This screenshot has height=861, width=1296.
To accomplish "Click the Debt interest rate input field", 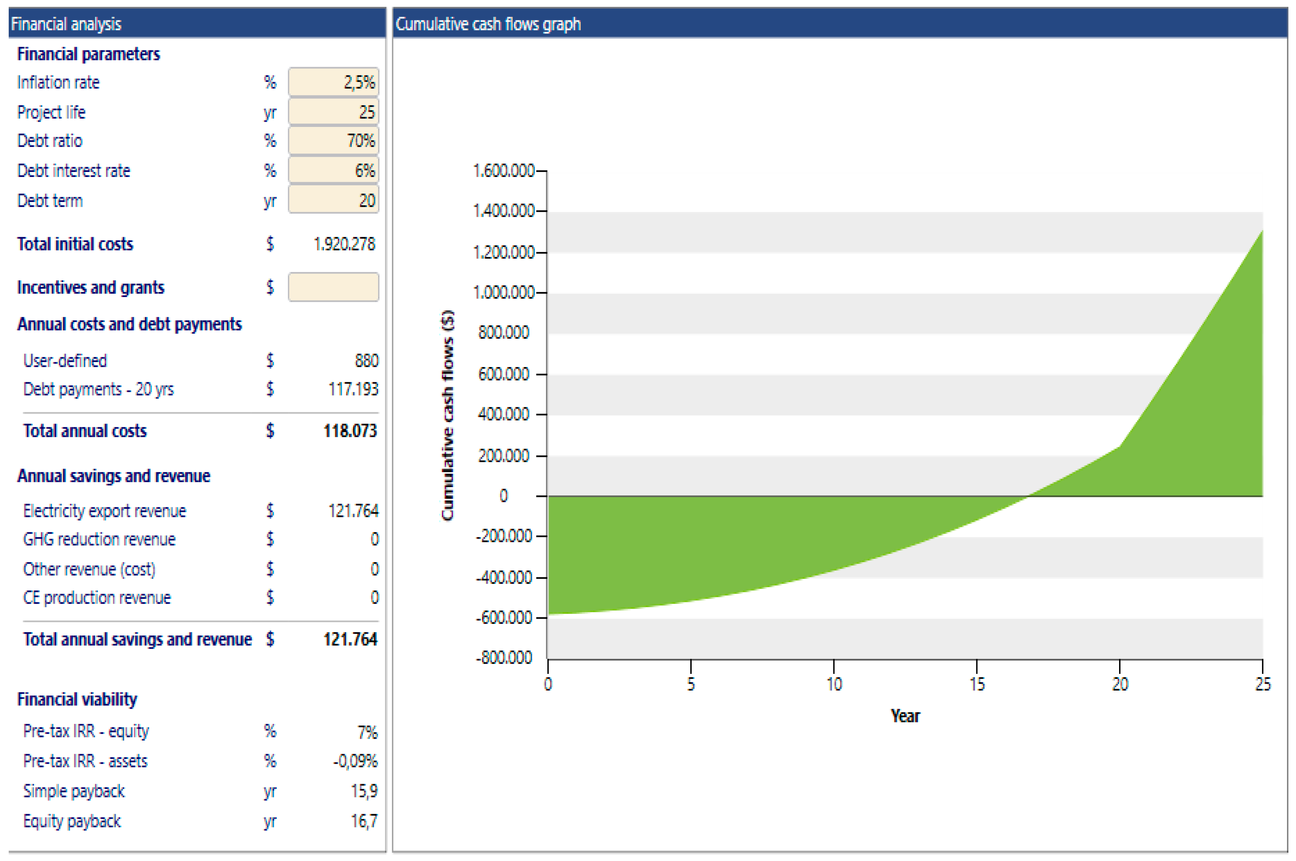I will pos(333,171).
